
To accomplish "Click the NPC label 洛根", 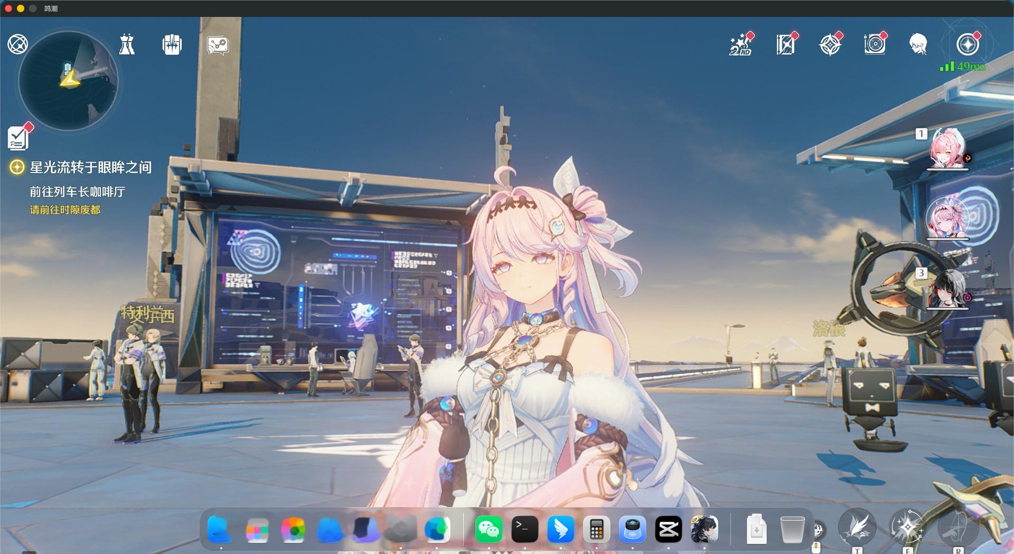I will 829,329.
